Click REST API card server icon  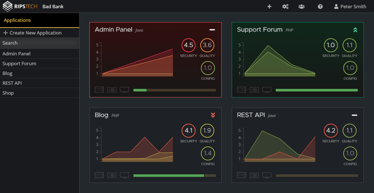coord(241,175)
